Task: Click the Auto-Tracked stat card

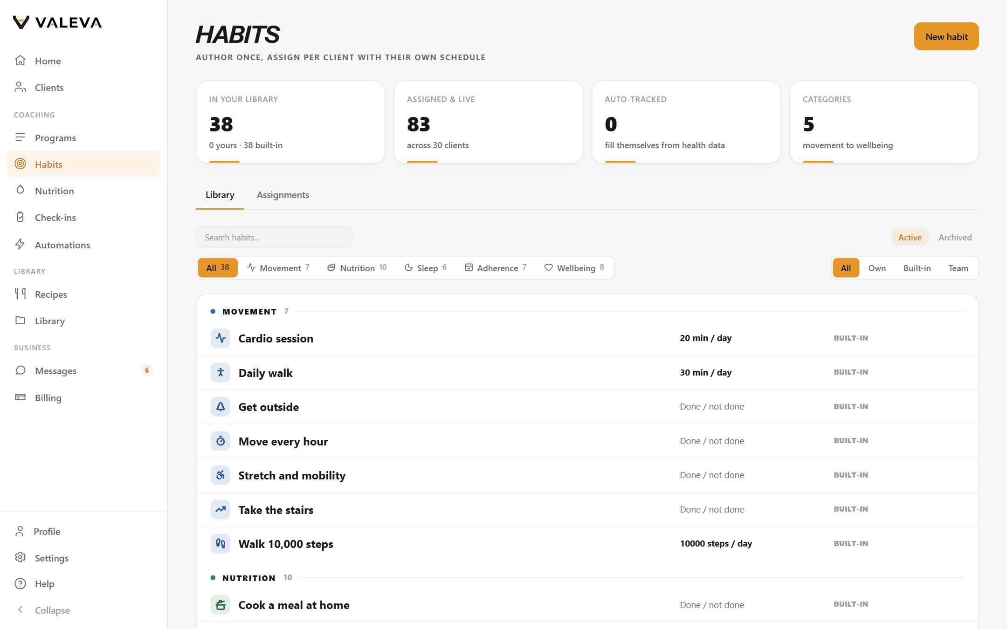Action: pyautogui.click(x=686, y=122)
